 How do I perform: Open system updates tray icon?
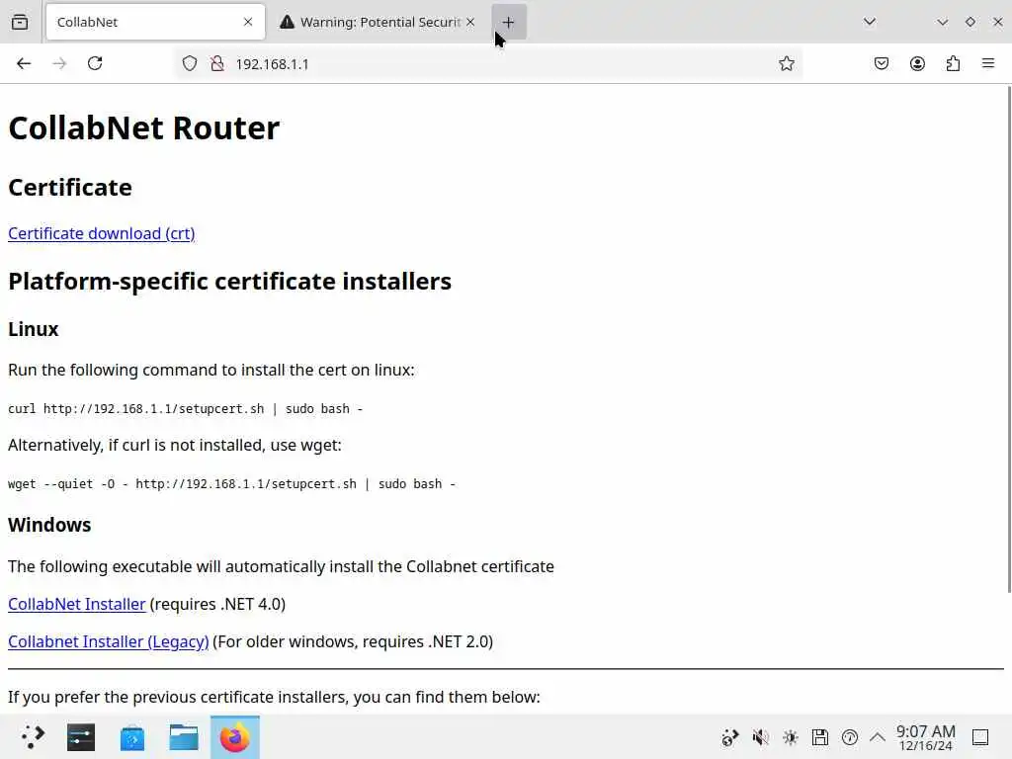849,737
